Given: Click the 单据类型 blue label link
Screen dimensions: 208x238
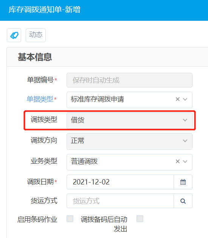Looking at the screenshot, I should pos(40,99).
